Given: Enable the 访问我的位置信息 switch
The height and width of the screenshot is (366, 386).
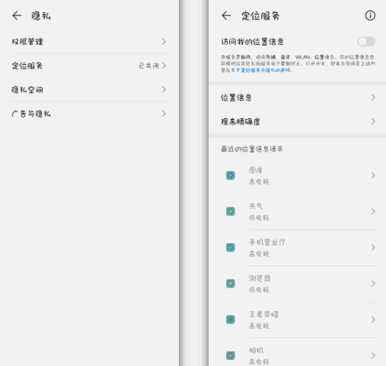Looking at the screenshot, I should pyautogui.click(x=366, y=42).
